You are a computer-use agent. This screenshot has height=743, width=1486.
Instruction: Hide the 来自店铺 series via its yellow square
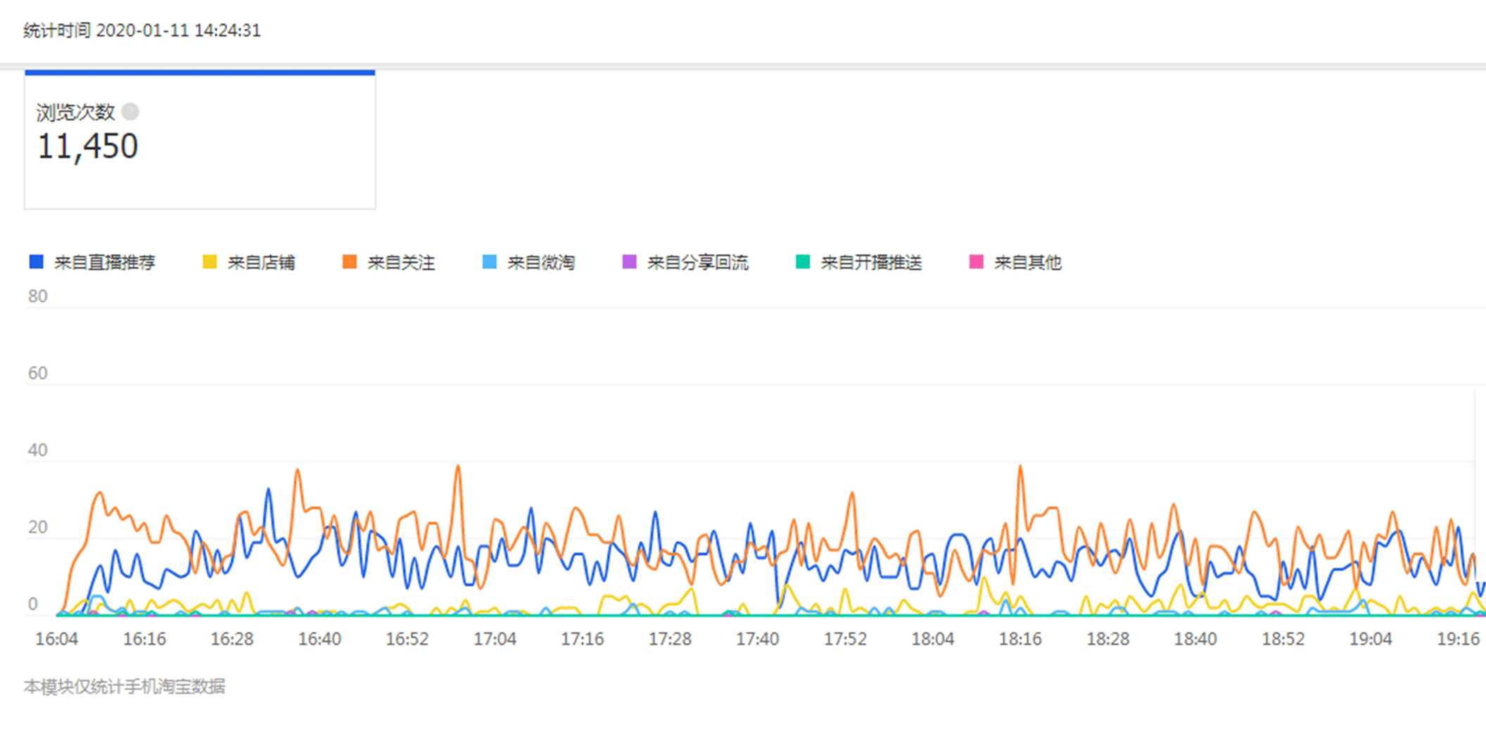tap(210, 262)
